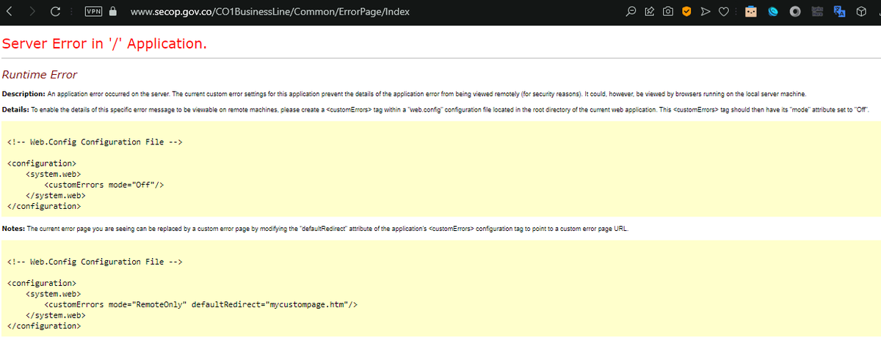Open the box-face extension icon
The width and height of the screenshot is (881, 360).
point(750,12)
